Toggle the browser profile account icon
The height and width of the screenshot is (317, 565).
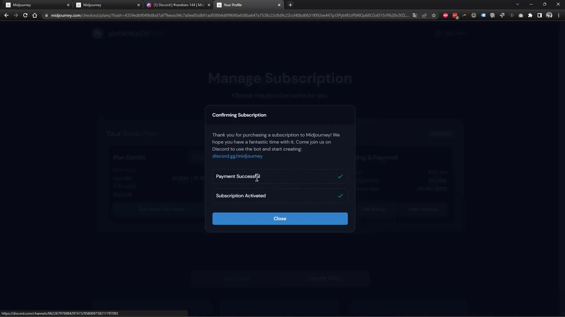coord(549,15)
